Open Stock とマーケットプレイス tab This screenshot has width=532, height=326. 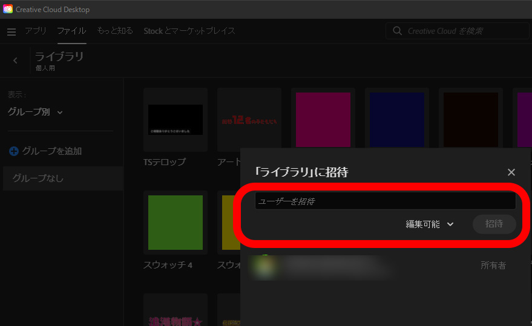[x=189, y=31]
